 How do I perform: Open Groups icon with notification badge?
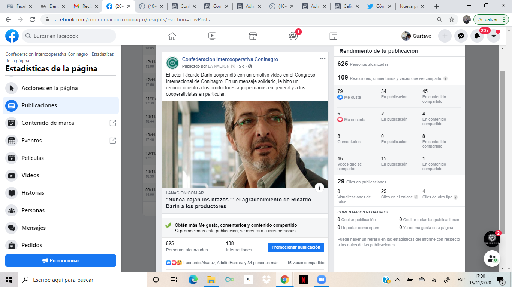click(293, 36)
